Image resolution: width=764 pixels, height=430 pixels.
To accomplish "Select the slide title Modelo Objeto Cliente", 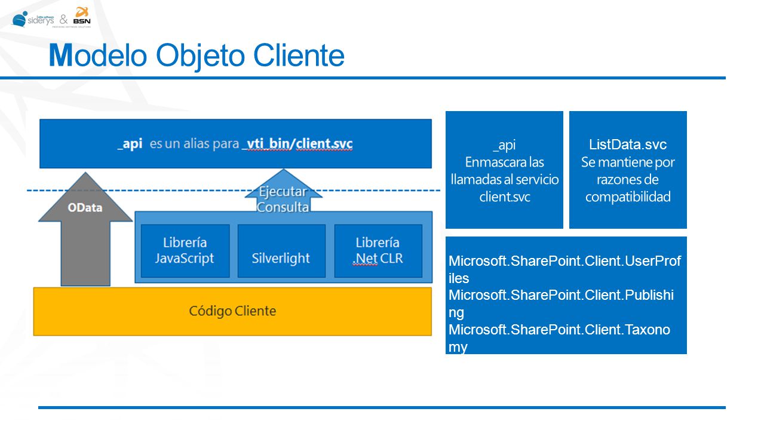I will (x=197, y=56).
